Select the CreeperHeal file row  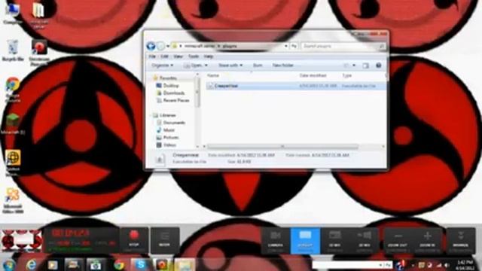pyautogui.click(x=296, y=86)
